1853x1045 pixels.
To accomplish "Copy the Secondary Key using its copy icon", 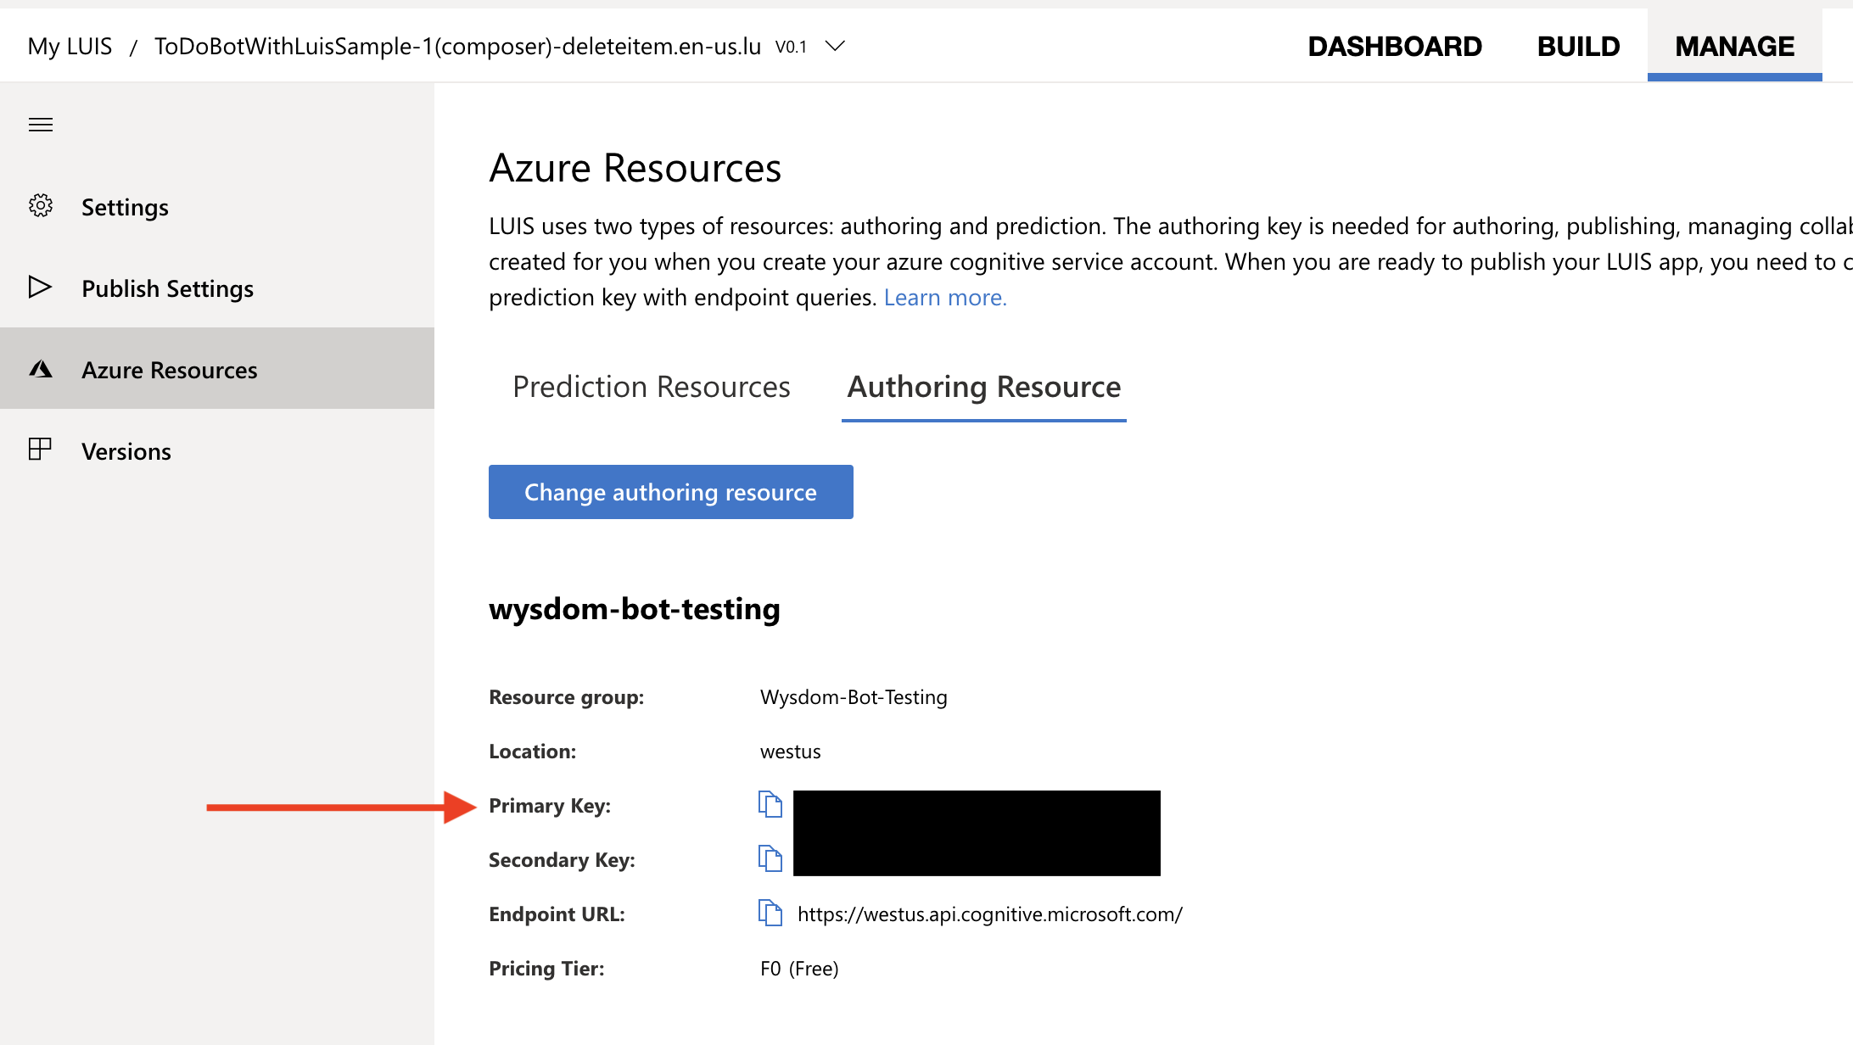I will click(770, 858).
